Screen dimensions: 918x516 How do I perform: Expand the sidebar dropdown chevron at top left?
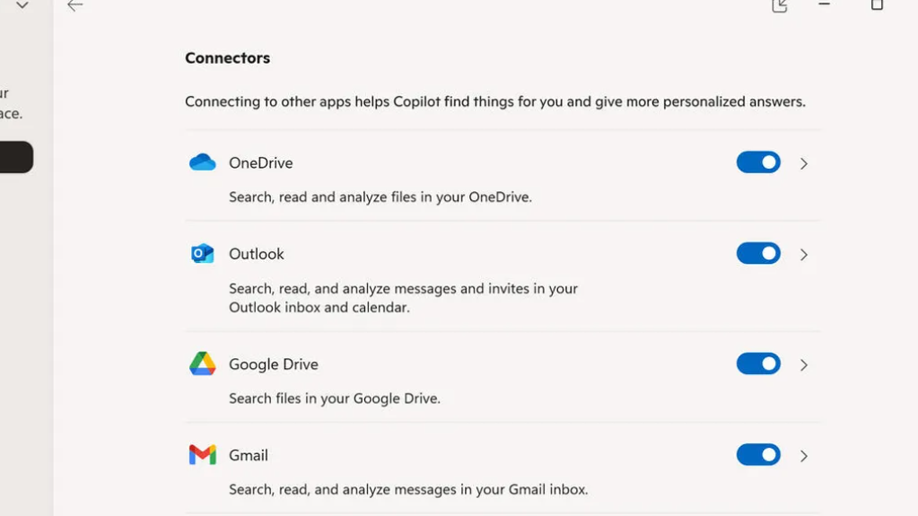pos(22,5)
